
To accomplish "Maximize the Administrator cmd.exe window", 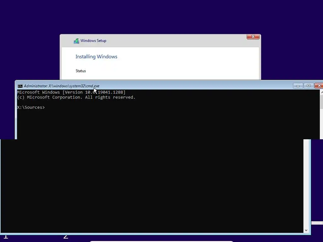I will (308, 86).
